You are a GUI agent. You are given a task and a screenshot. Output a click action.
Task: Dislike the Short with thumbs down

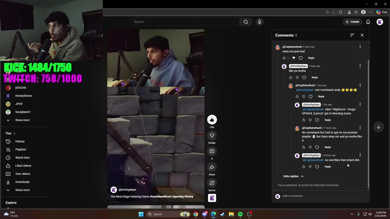coord(212,136)
